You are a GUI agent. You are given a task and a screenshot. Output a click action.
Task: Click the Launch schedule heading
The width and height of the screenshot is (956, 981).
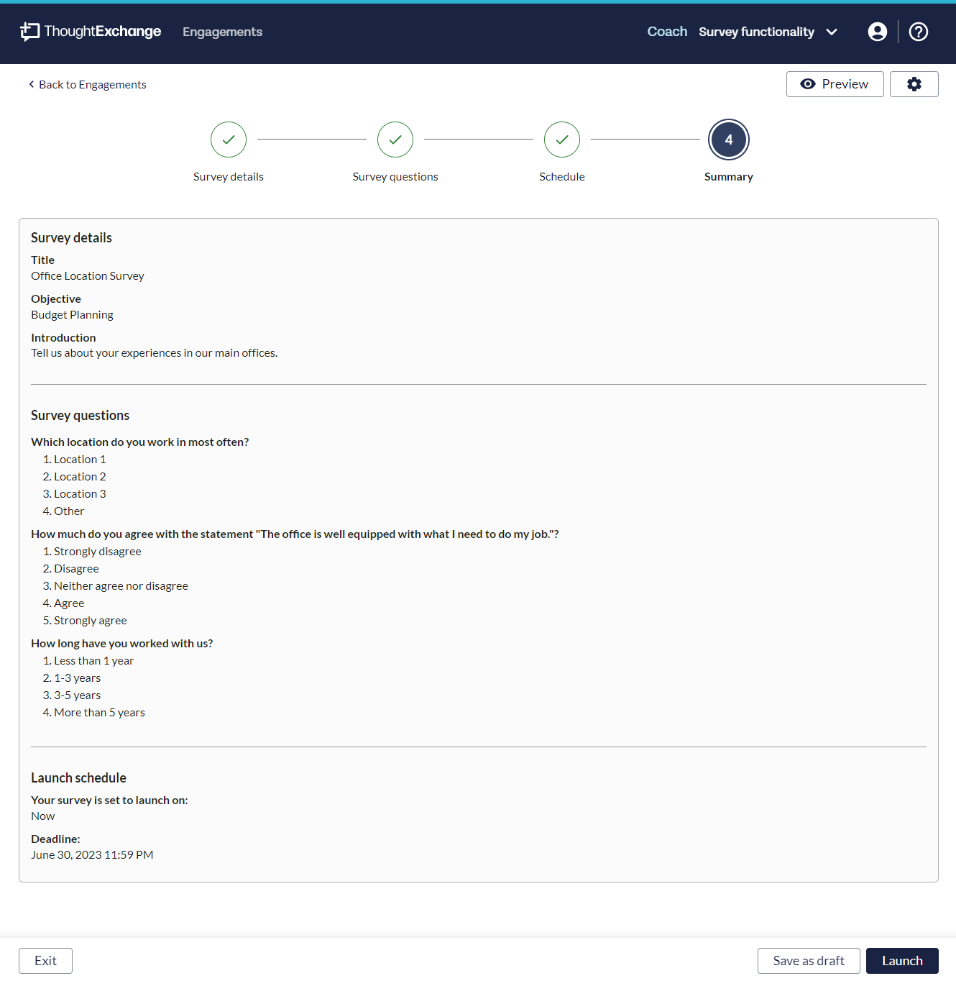78,778
